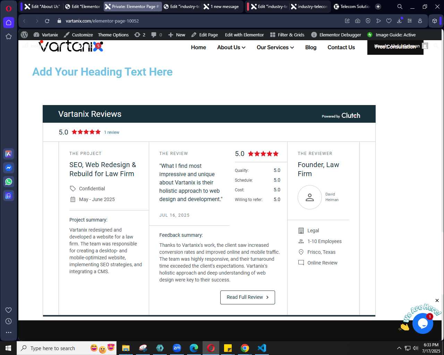
Task: Switch to industry-telecom tab
Action: coord(309,7)
